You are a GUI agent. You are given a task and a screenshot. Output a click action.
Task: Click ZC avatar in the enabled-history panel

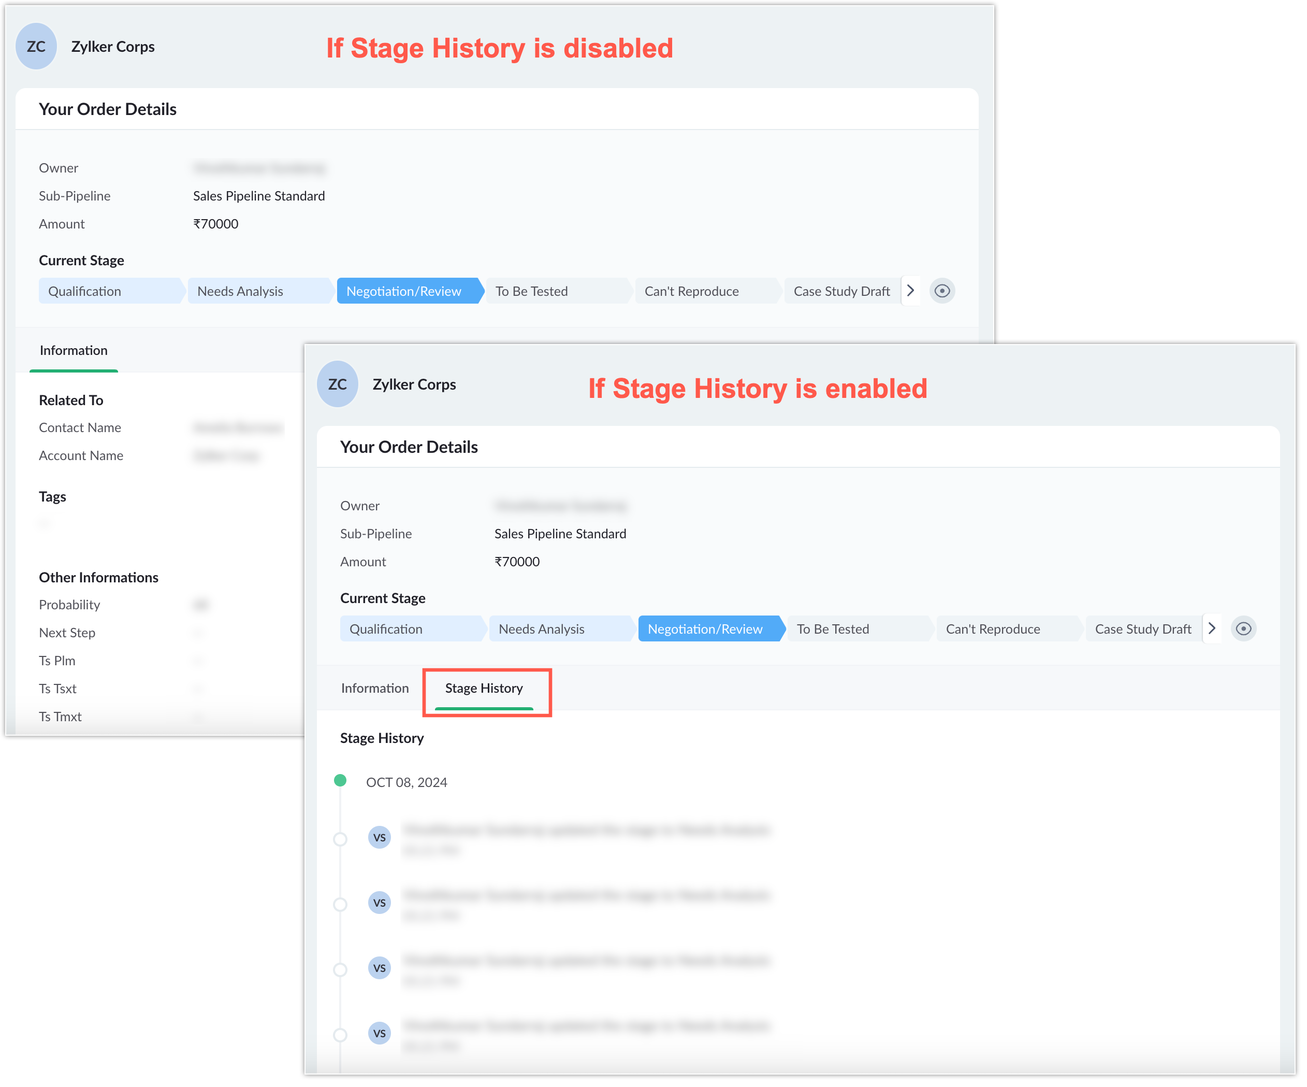coord(337,384)
